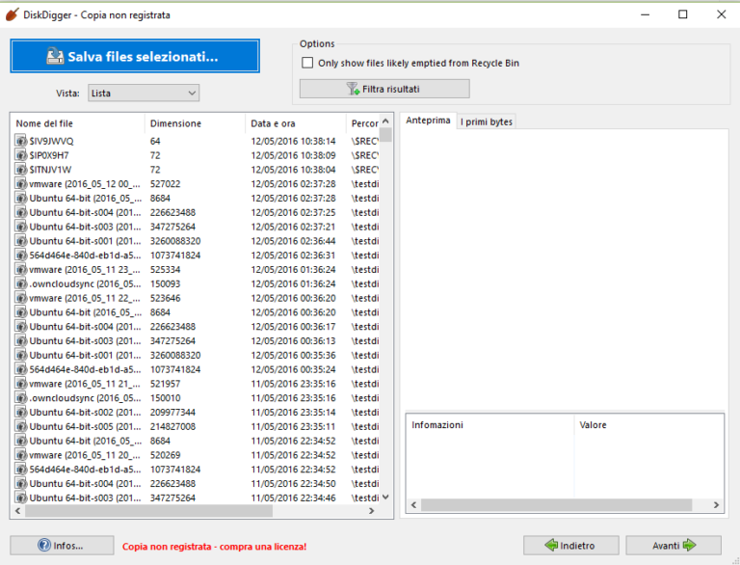Sort by the Percorso column header
The width and height of the screenshot is (740, 565).
click(x=363, y=123)
